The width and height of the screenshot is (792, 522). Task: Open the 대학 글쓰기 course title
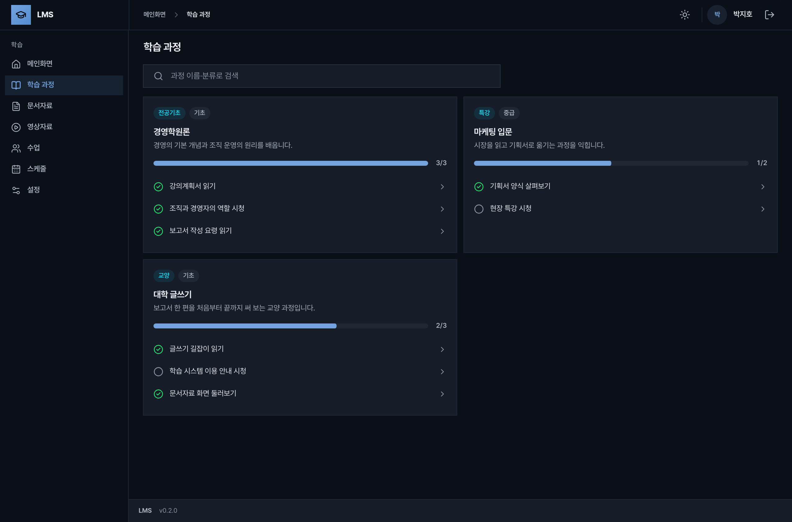click(173, 294)
